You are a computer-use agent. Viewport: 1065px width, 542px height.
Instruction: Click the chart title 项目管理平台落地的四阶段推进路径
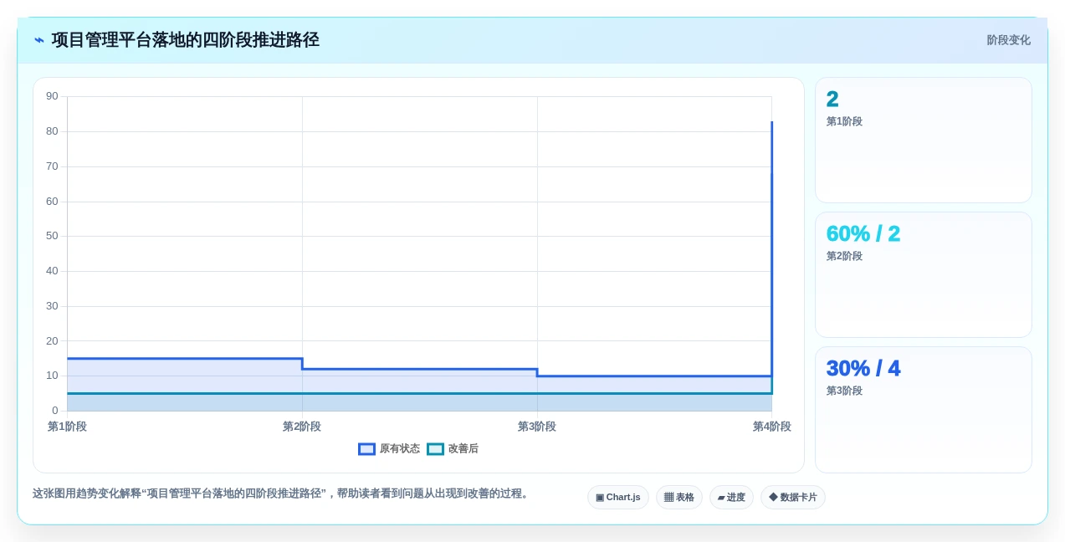tap(186, 40)
